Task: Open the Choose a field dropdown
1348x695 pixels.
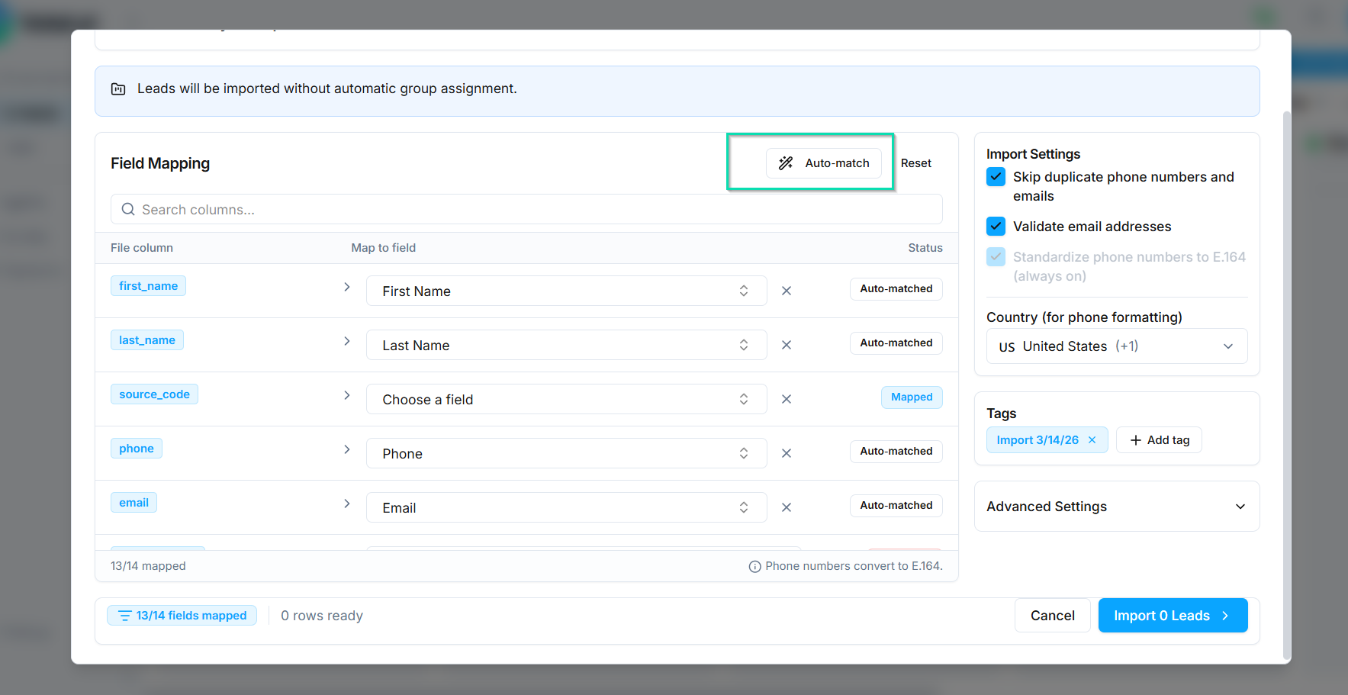Action: tap(565, 399)
